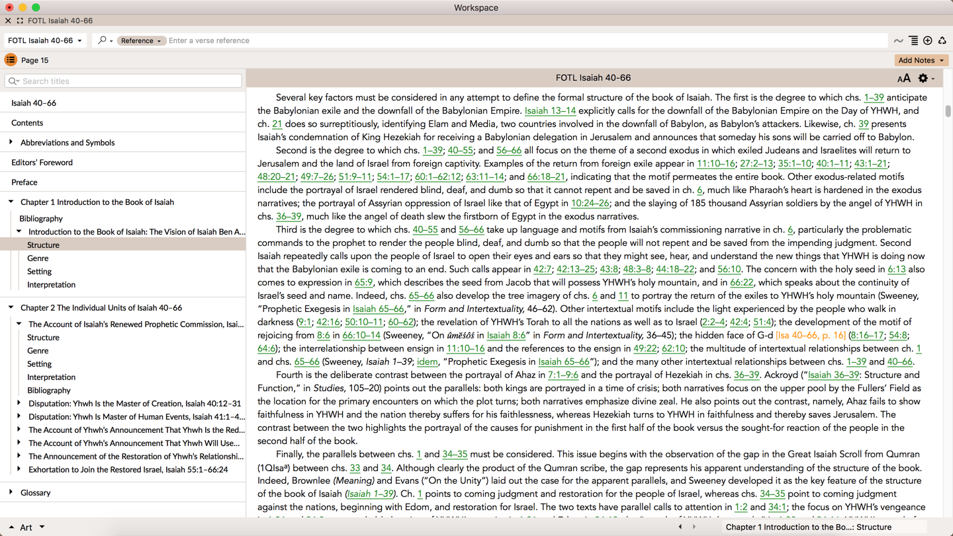Collapse Chapter 1 Introduction to the Book of Isaiah

11,202
